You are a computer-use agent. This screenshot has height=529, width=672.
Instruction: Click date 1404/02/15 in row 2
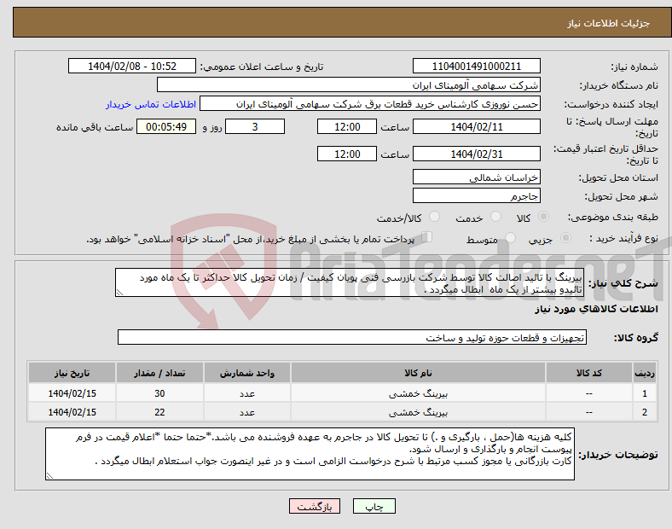point(72,412)
